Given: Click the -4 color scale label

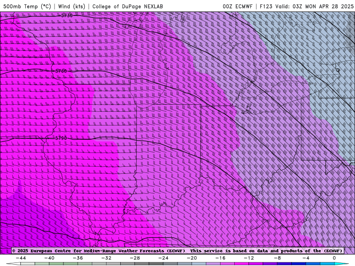Looking at the screenshot, I should tap(306, 258).
